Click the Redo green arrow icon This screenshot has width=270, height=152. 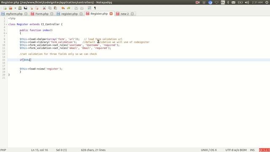point(69,8)
